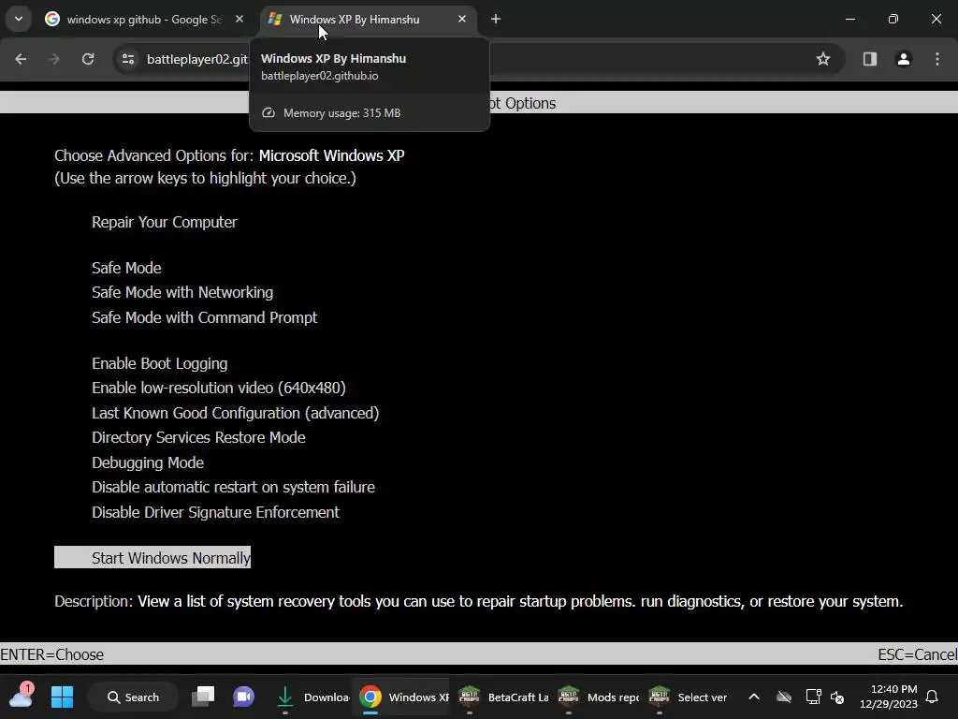Go forward to the next page
The image size is (958, 719).
[x=54, y=59]
